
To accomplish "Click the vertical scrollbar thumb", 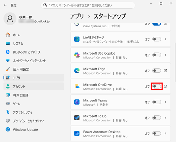I will [175, 62].
